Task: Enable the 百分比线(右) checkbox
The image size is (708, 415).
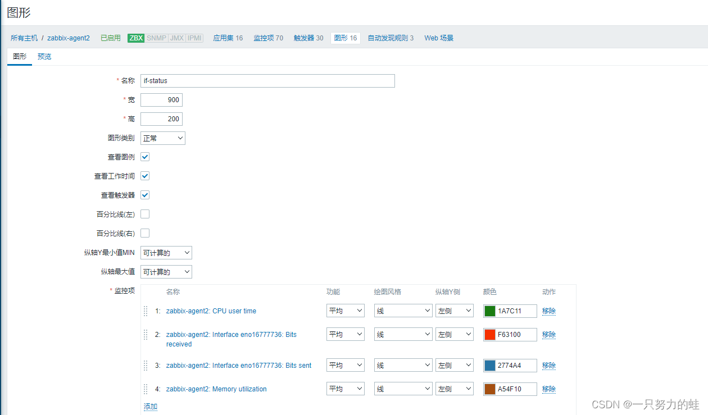Action: point(144,233)
